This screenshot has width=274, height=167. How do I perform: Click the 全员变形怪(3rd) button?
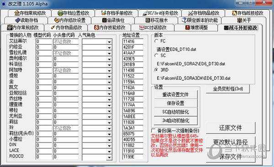click(228, 89)
